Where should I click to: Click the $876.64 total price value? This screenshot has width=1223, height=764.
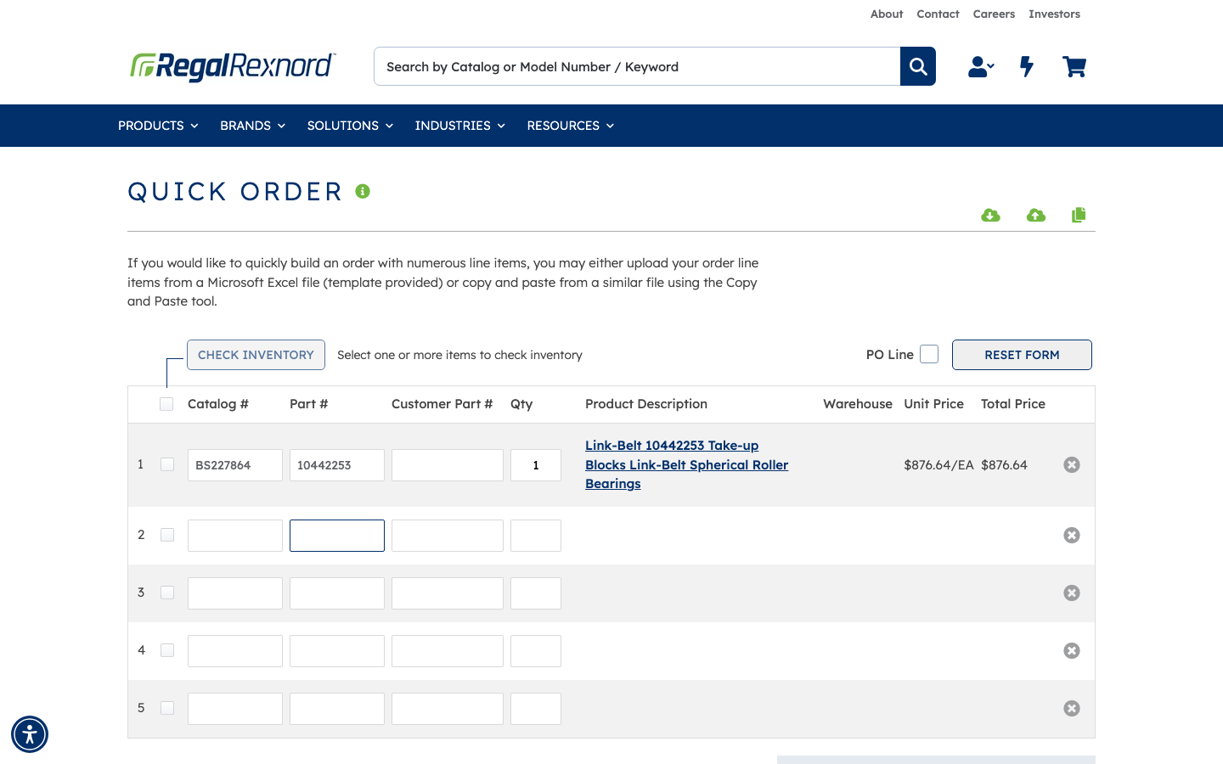click(x=1004, y=464)
